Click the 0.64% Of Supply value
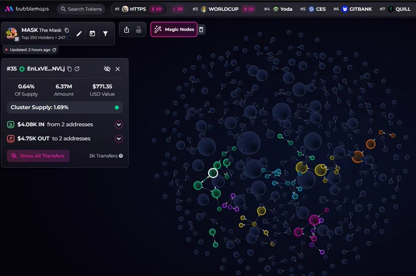 (26, 86)
